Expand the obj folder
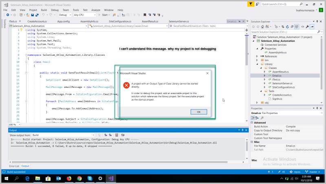 coord(257,103)
